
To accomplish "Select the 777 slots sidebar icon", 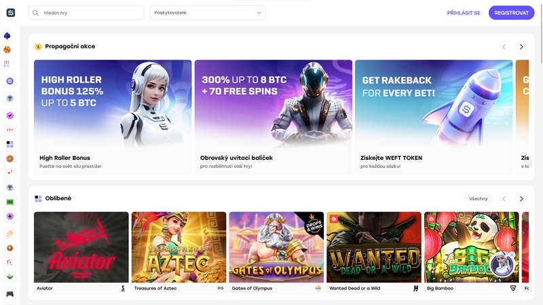I will [x=10, y=129].
